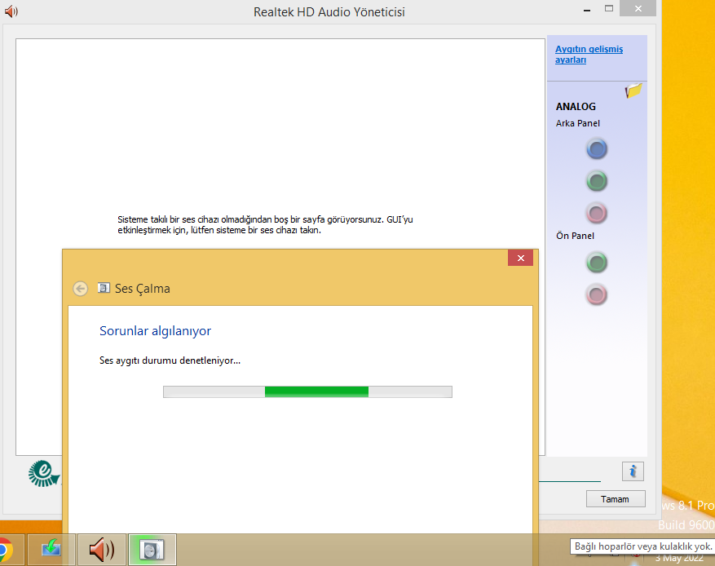Open the Aygıtın gelişmiş ayarları link
The height and width of the screenshot is (566, 715).
[x=589, y=55]
